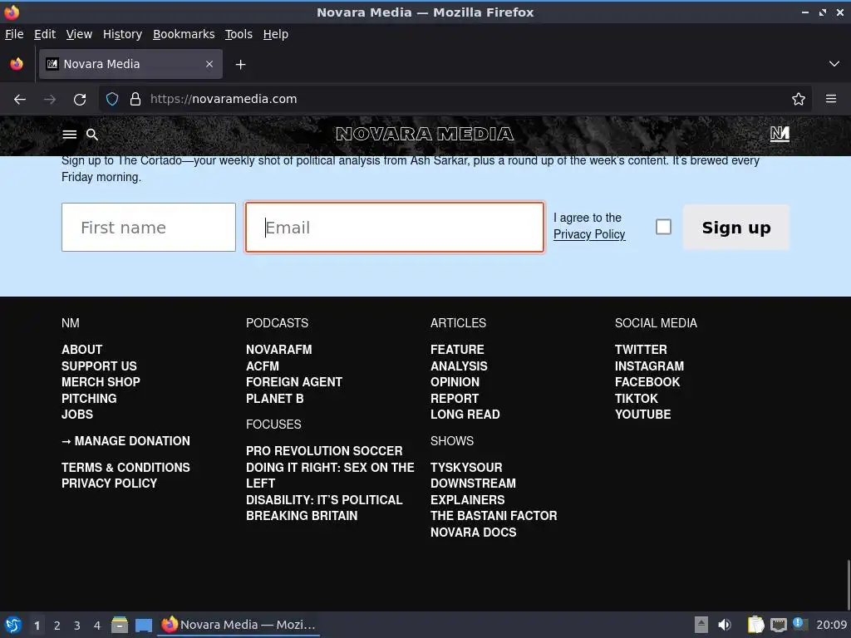Screen dimensions: 851x638
Task: Reload the page with the refresh icon
Action: coord(80,100)
